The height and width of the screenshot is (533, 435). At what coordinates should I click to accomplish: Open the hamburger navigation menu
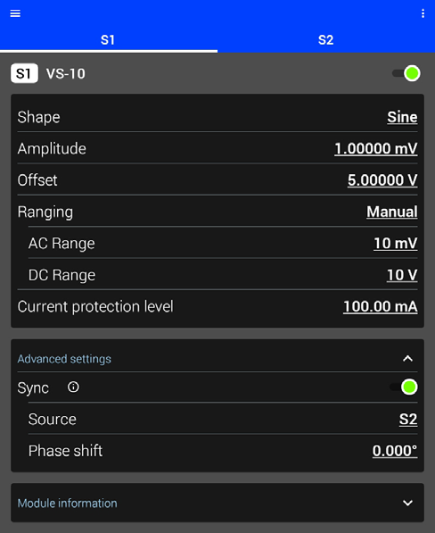pos(15,13)
